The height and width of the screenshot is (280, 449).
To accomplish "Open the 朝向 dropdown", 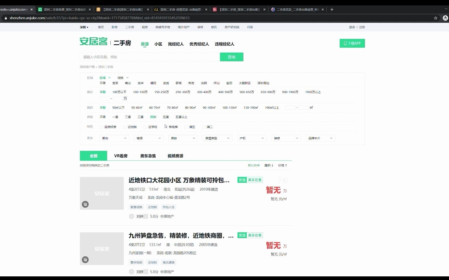I will [114, 138].
